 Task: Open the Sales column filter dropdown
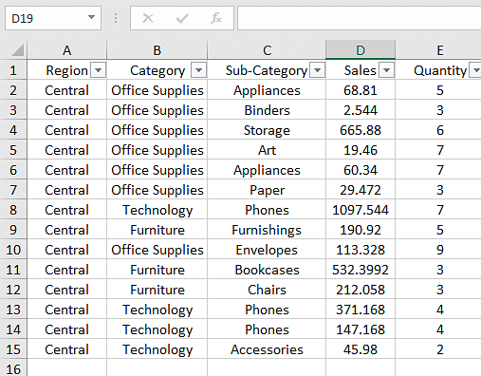pos(386,70)
